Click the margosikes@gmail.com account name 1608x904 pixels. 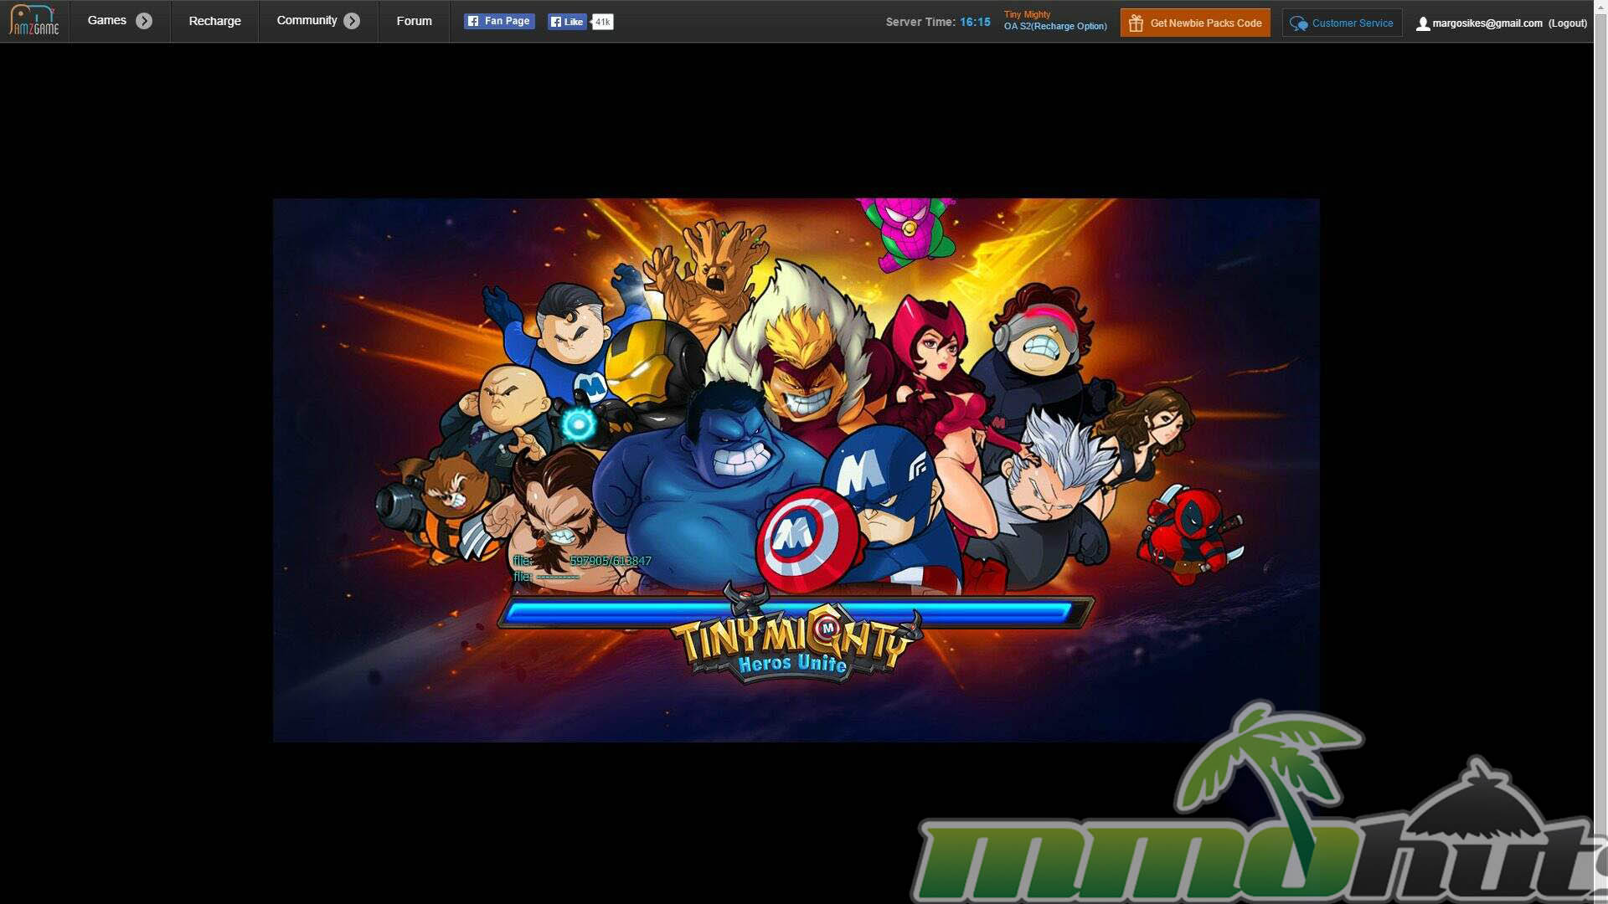click(1487, 23)
